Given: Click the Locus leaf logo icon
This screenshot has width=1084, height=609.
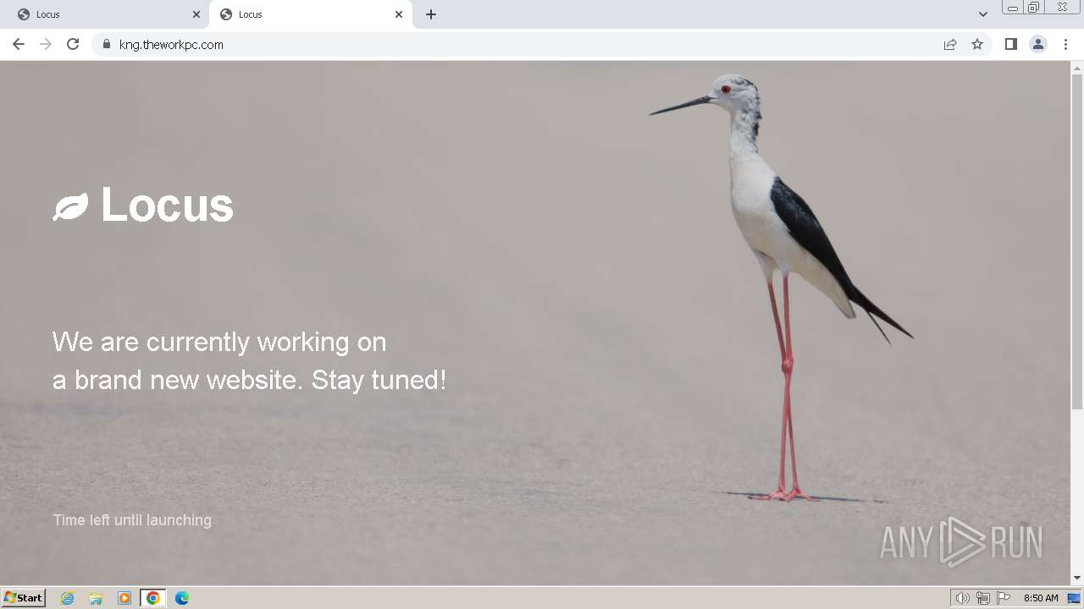Looking at the screenshot, I should pyautogui.click(x=70, y=206).
